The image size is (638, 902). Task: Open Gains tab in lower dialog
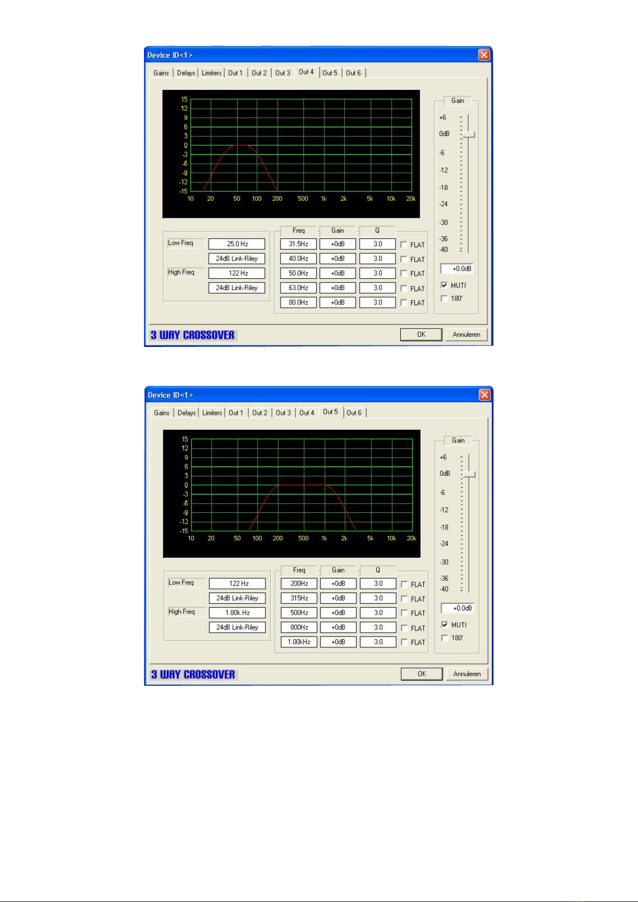[x=162, y=413]
